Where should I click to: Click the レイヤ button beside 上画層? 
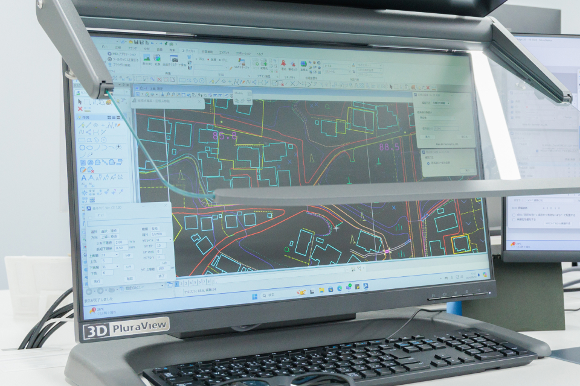[128, 255]
